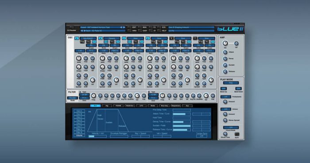Click Oscillator A Volume knob
The height and width of the screenshot is (163, 310).
(93, 80)
